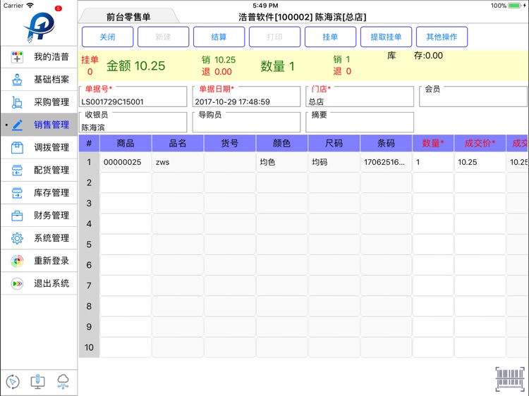Click the 我的浩普 sidebar icon

(x=17, y=57)
